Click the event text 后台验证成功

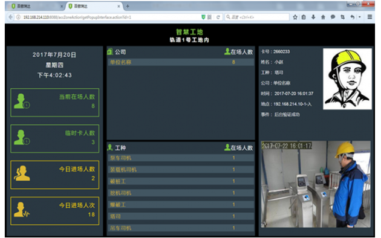pos(287,115)
